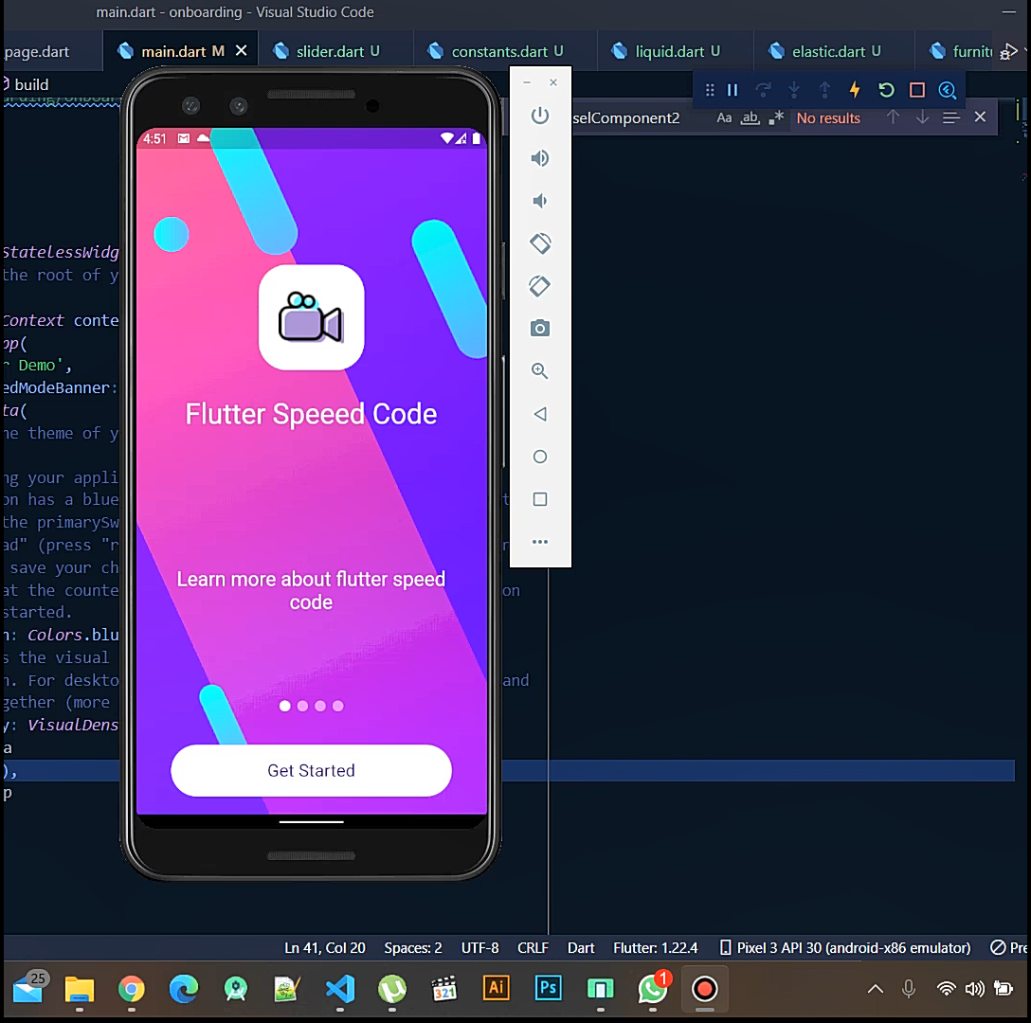
Task: Toggle whole word matching in search
Action: (750, 117)
